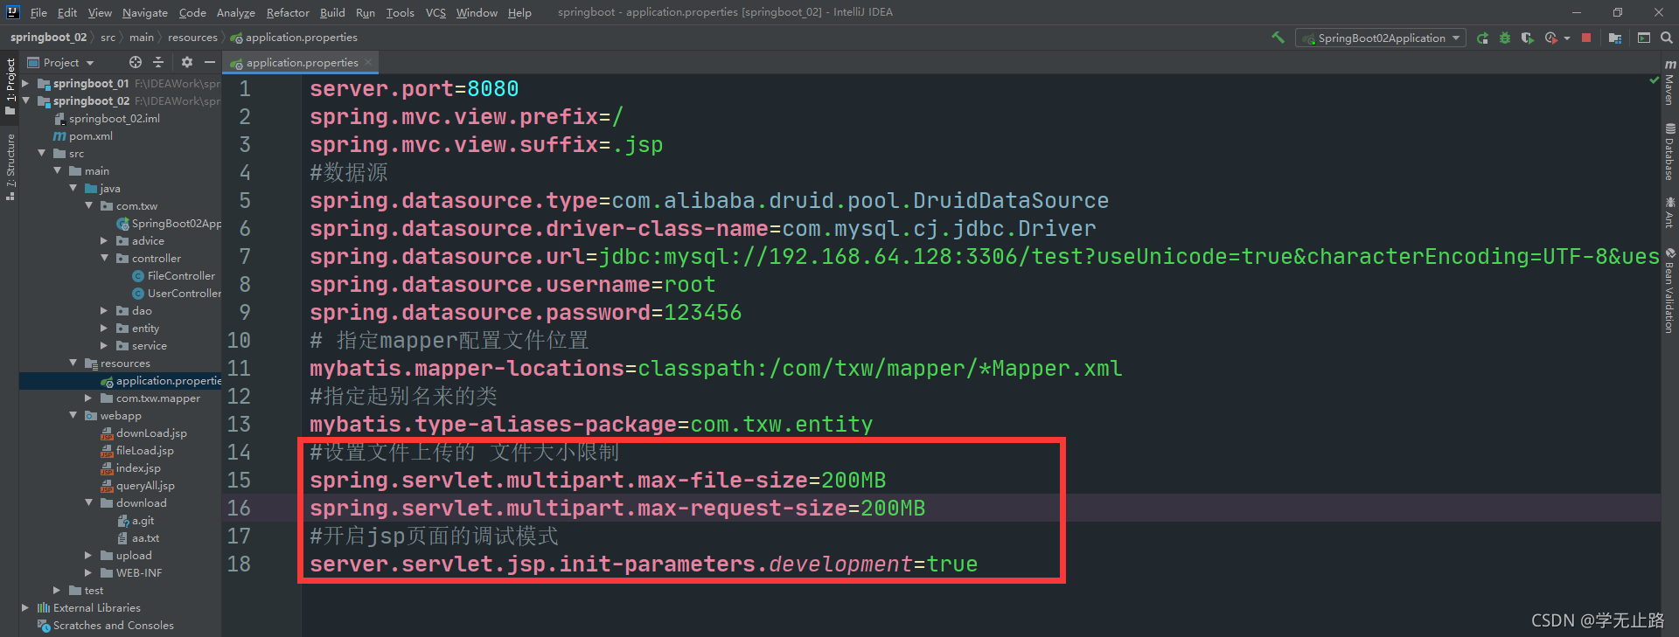
Task: Open the Refactor menu
Action: coord(288,12)
